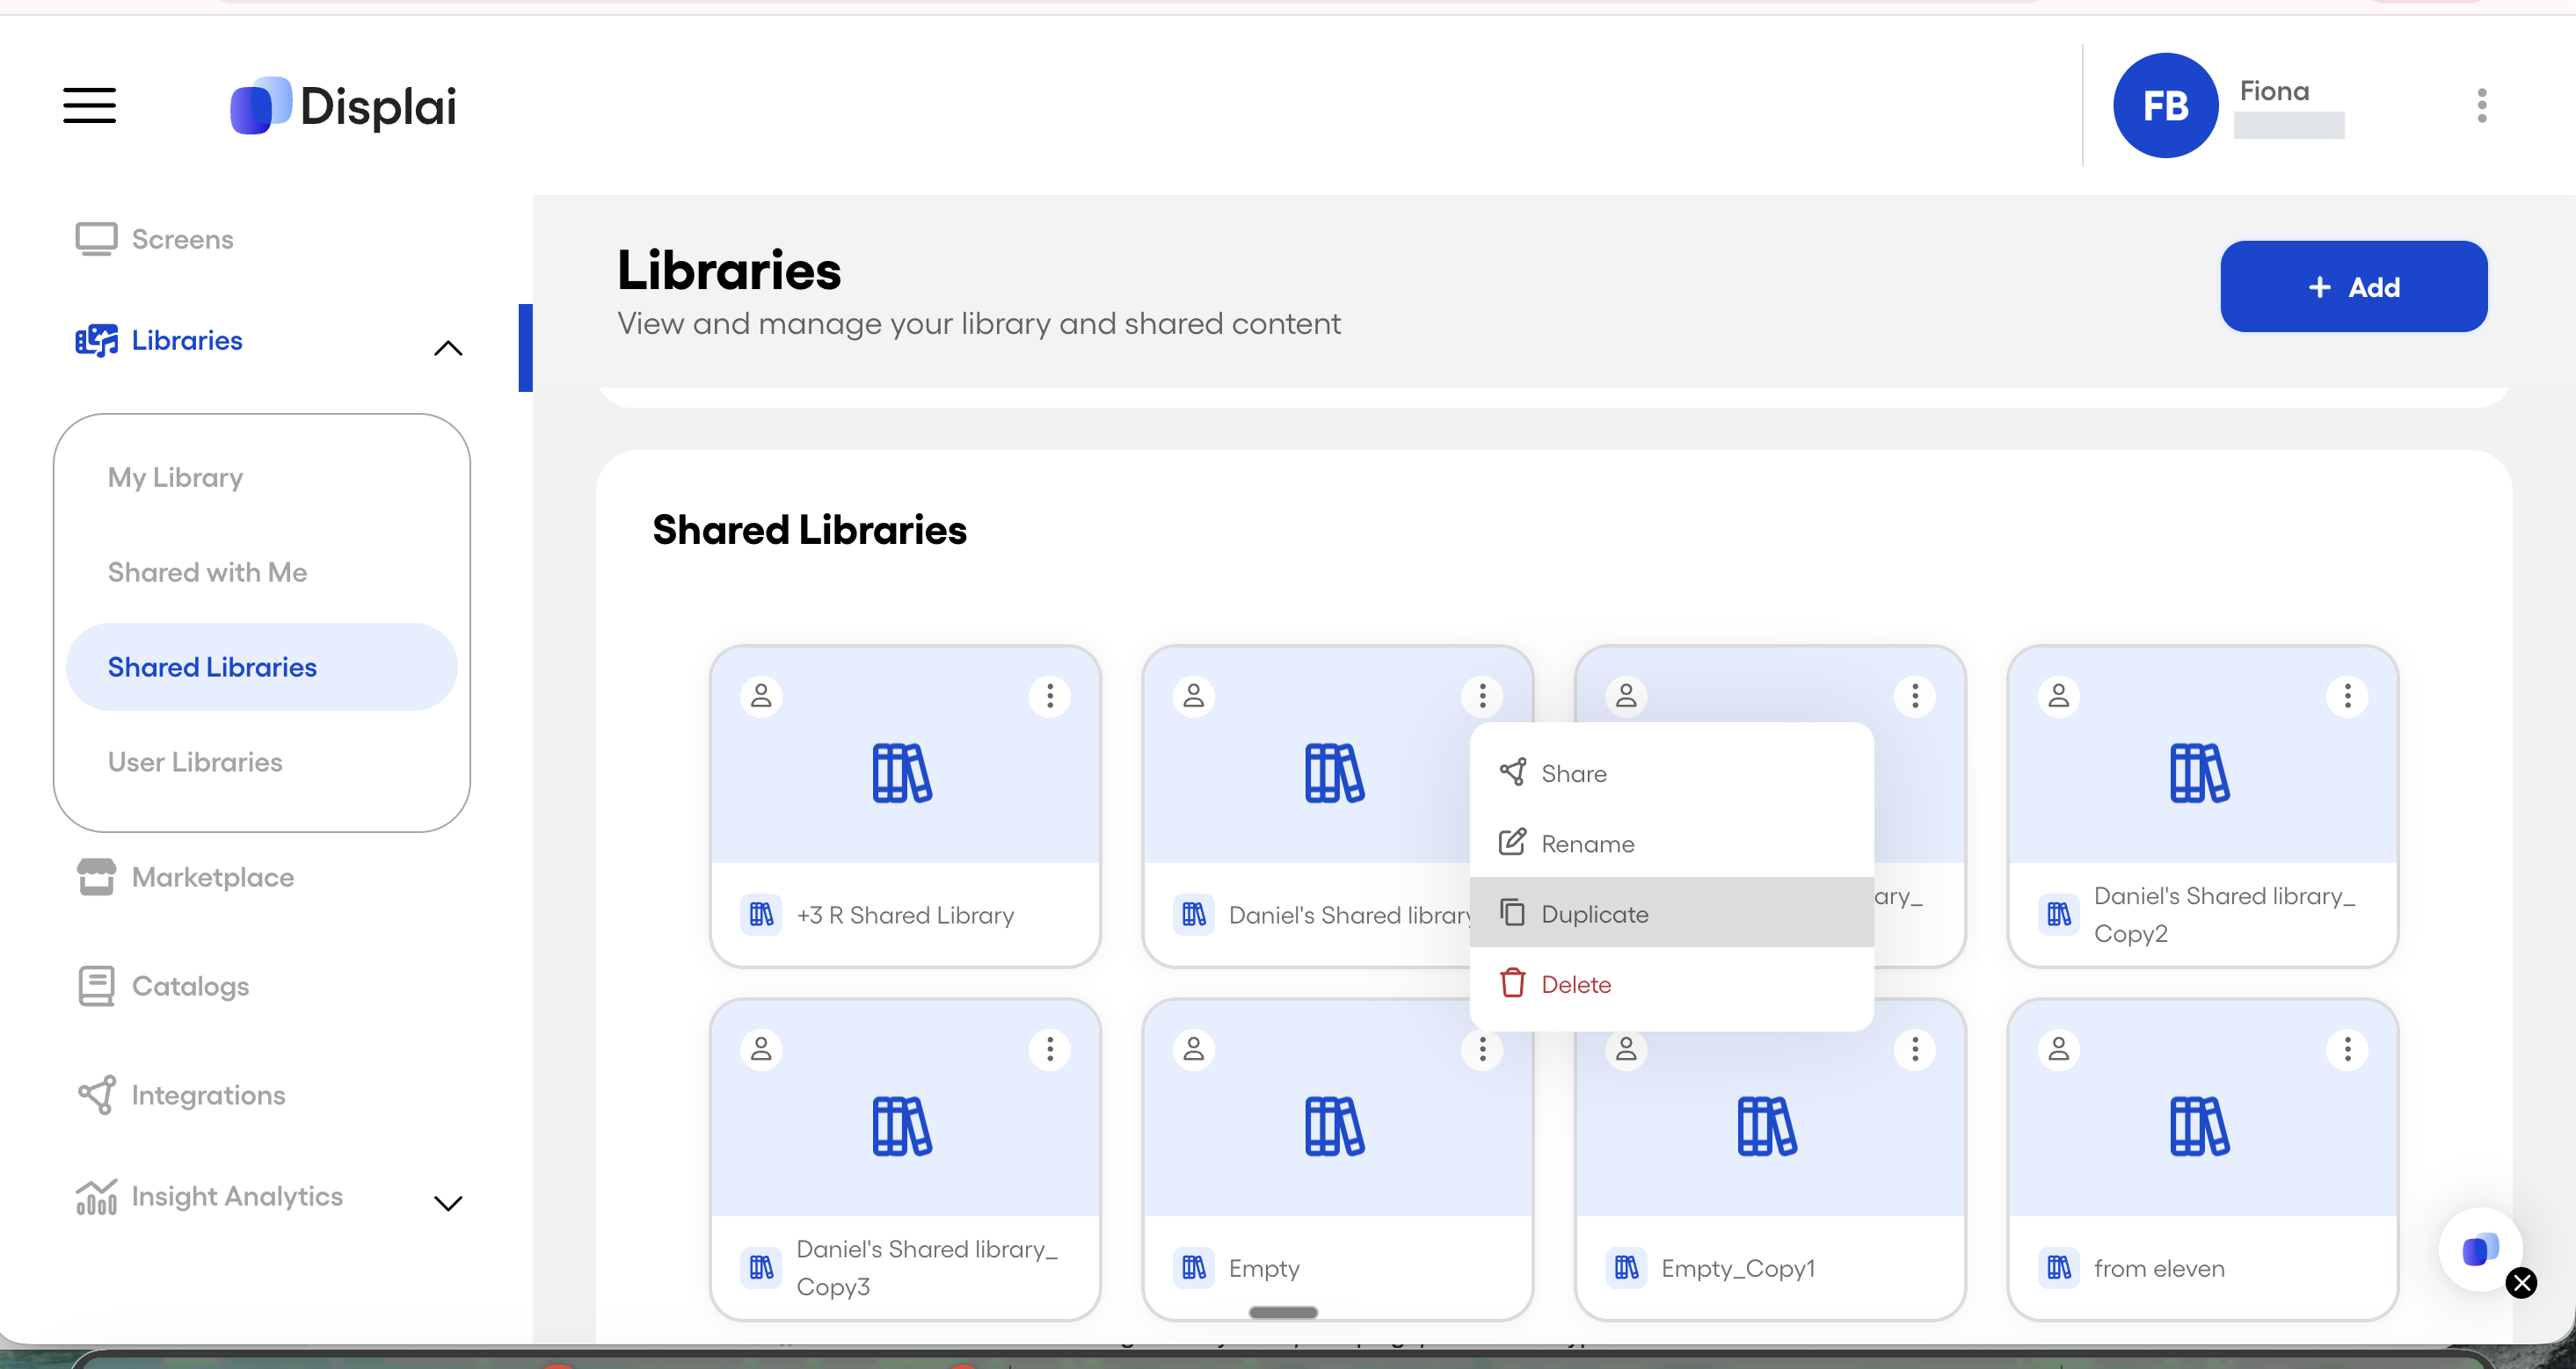This screenshot has height=1369, width=2576.
Task: Open Integrations in the sidebar
Action: pyautogui.click(x=181, y=1095)
